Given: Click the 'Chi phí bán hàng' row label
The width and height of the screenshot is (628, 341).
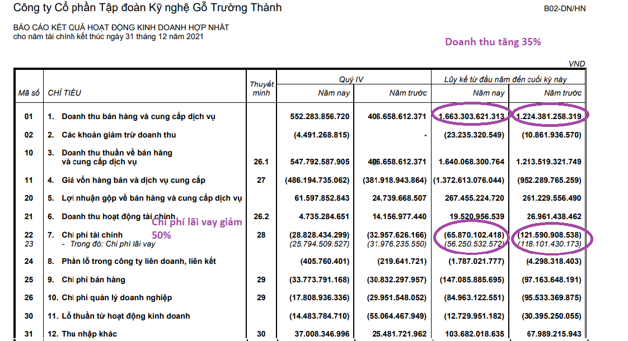Looking at the screenshot, I should pos(93,280).
